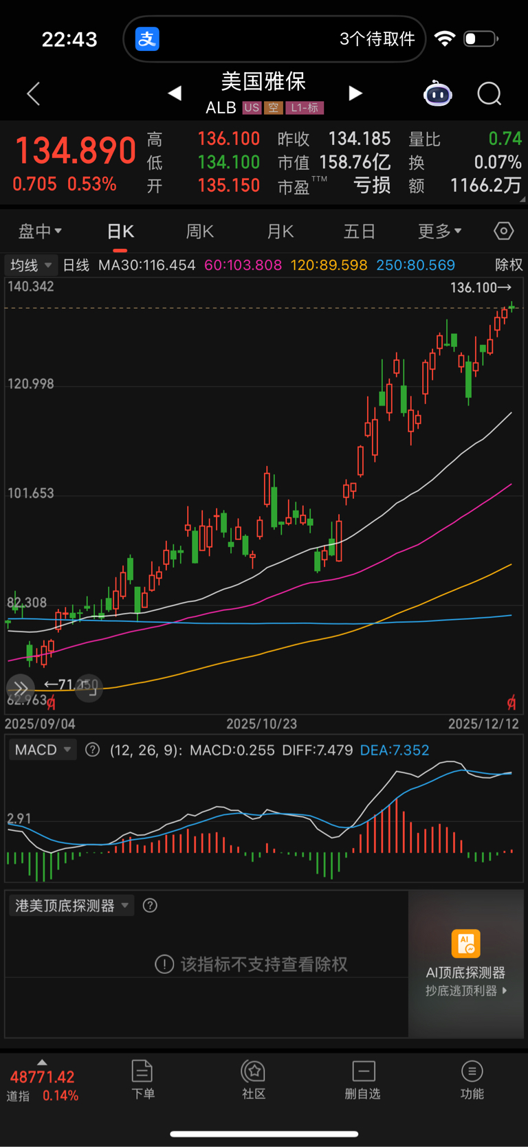Tap the US market badge
Screen dimensions: 528x1147
[x=252, y=108]
